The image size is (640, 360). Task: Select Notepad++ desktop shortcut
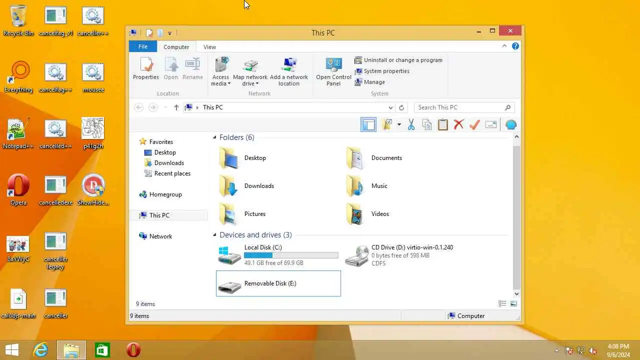[18, 133]
